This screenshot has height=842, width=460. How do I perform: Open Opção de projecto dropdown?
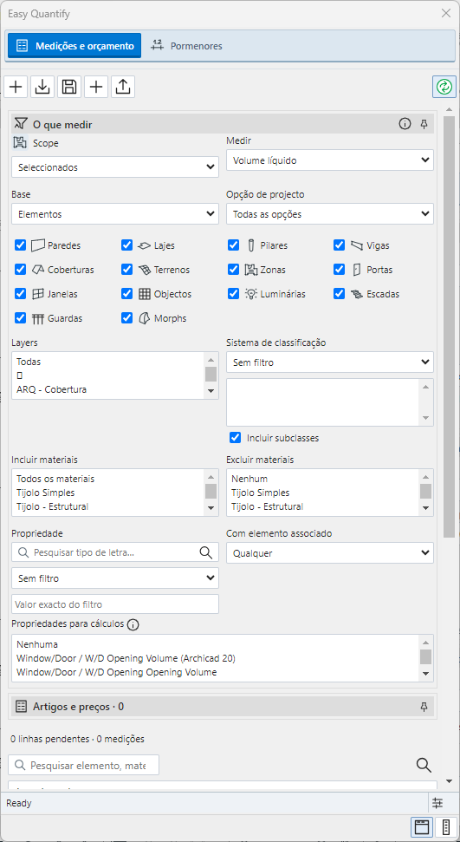tap(329, 213)
